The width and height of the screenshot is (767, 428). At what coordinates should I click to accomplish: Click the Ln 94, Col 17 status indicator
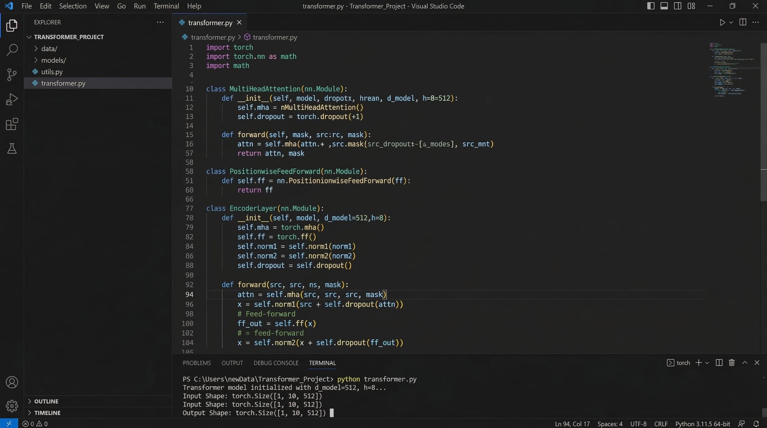[x=572, y=424]
